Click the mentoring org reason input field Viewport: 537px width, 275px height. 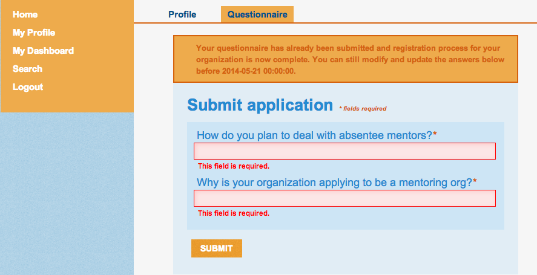tap(344, 198)
